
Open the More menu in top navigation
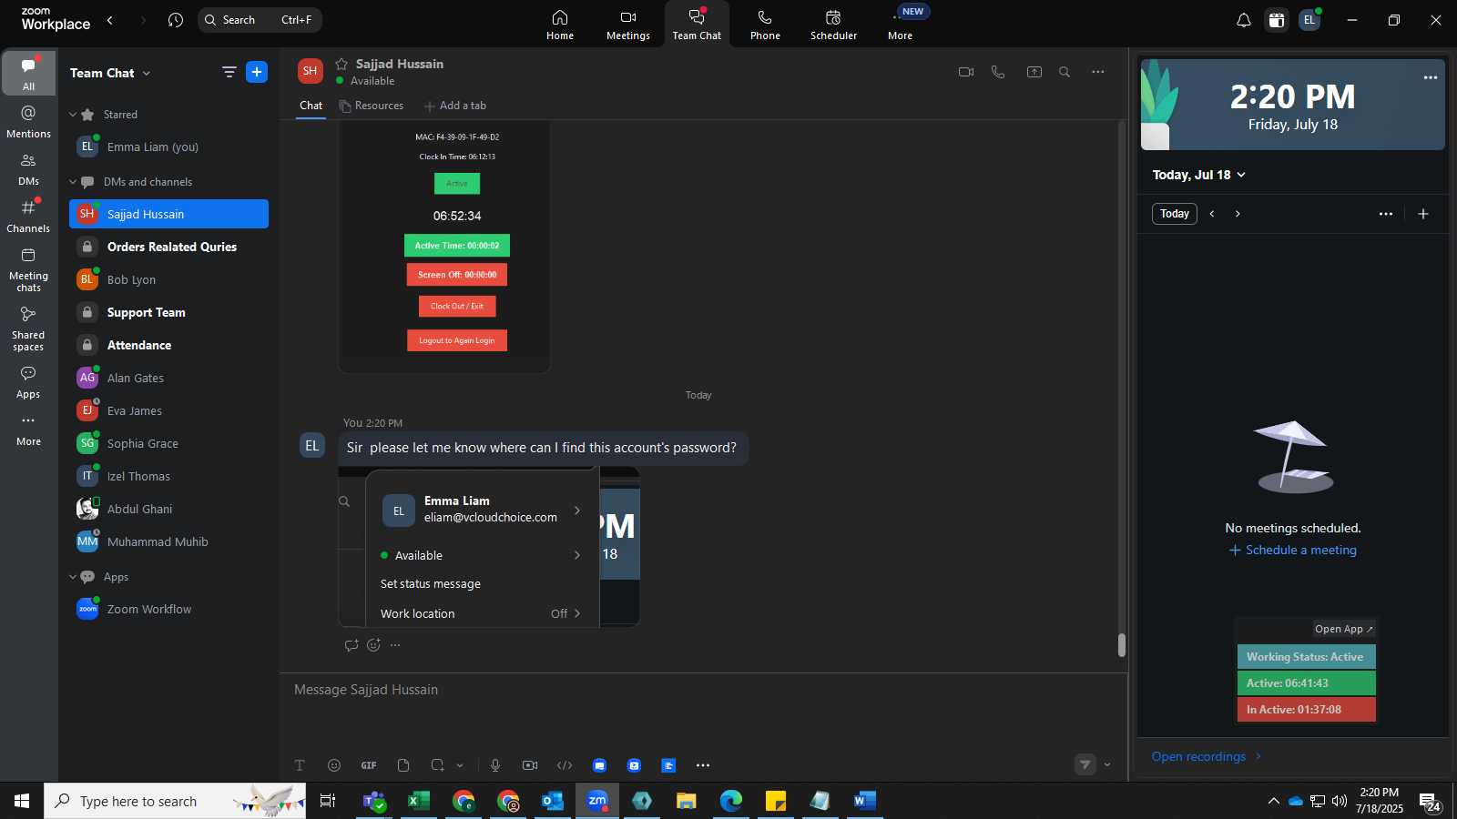(900, 25)
